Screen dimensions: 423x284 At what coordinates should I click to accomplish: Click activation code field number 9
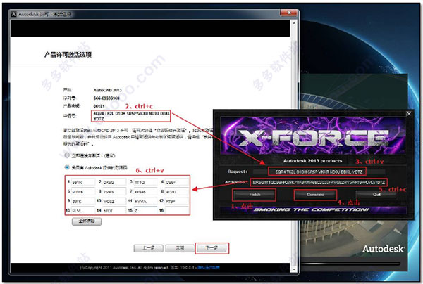pos(83,201)
